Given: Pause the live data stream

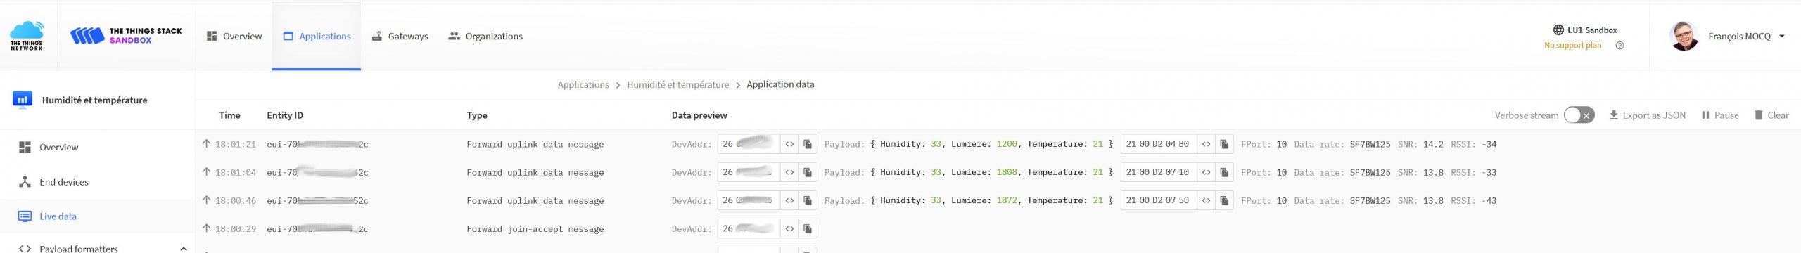Looking at the screenshot, I should (x=1720, y=115).
